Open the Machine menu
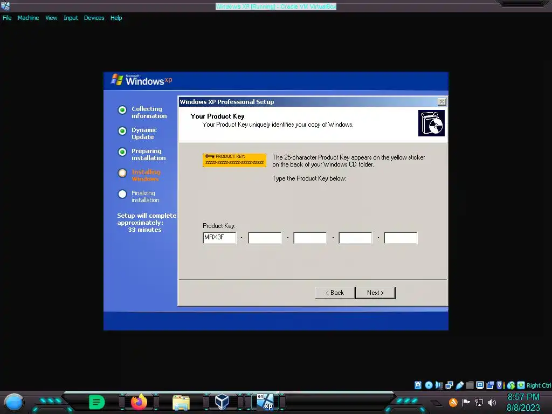Image resolution: width=552 pixels, height=414 pixels. click(x=28, y=18)
